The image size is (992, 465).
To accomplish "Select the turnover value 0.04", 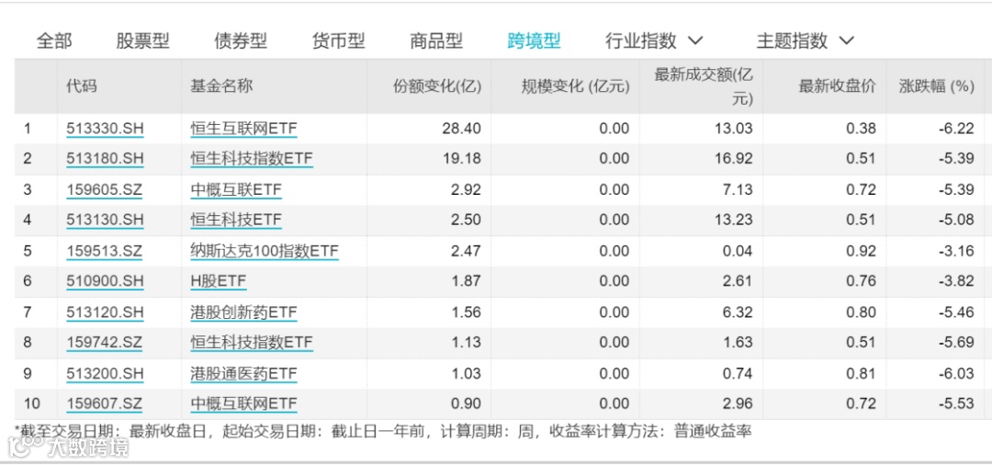I will coord(737,252).
